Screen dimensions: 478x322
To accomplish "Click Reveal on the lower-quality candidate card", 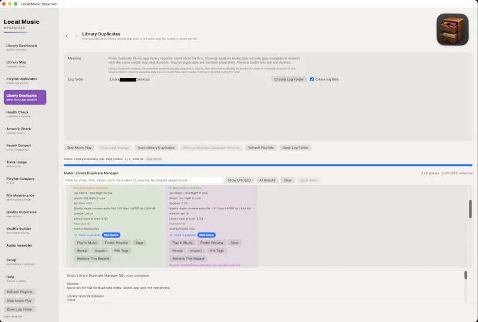I will [x=82, y=251].
